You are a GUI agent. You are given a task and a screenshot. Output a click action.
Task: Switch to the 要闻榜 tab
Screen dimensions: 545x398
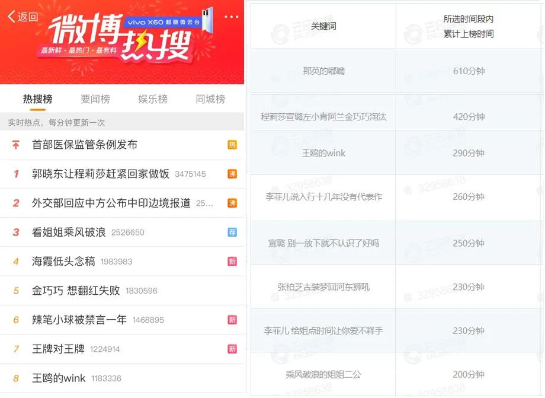pos(95,99)
